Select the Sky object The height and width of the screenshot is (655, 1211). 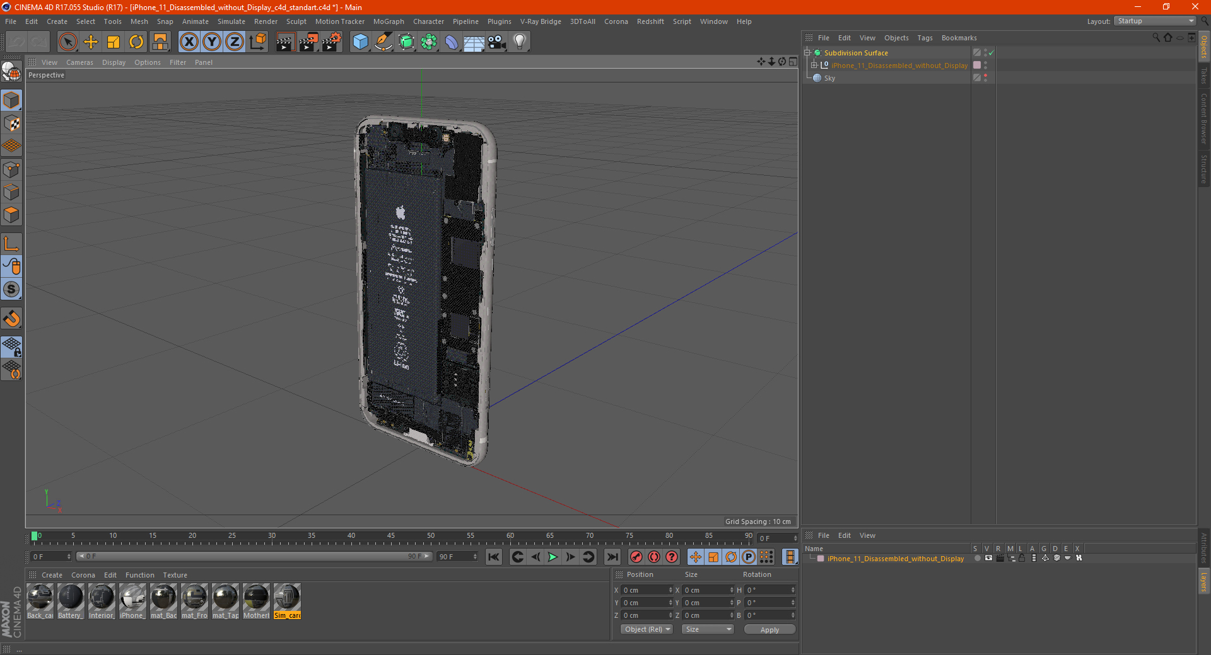[829, 78]
